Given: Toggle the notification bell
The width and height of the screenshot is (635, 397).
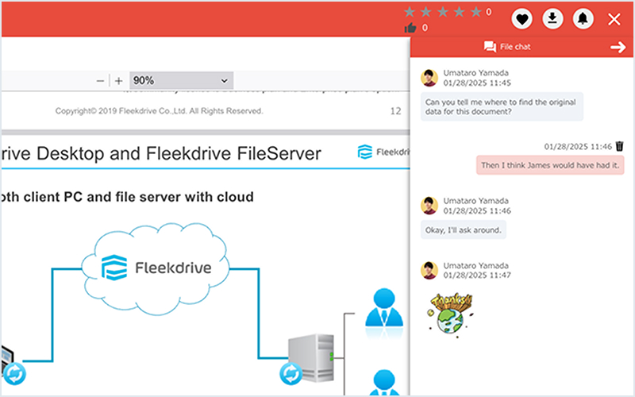Looking at the screenshot, I should pyautogui.click(x=583, y=18).
